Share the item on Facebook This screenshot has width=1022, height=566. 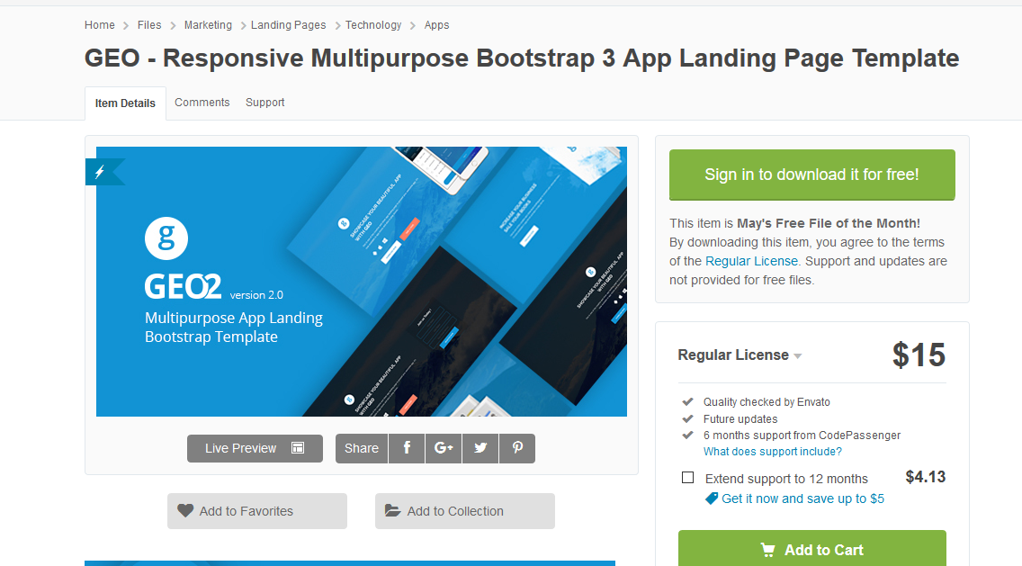tap(407, 449)
